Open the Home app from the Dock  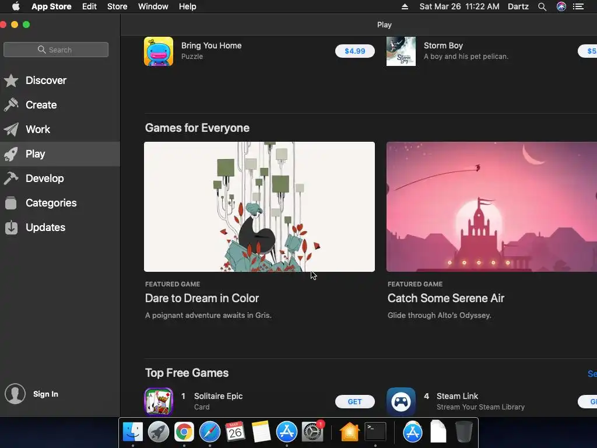tap(350, 432)
